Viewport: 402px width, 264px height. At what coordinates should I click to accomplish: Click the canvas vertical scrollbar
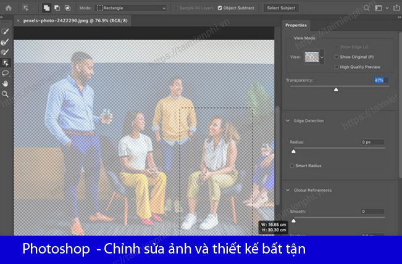tap(277, 155)
